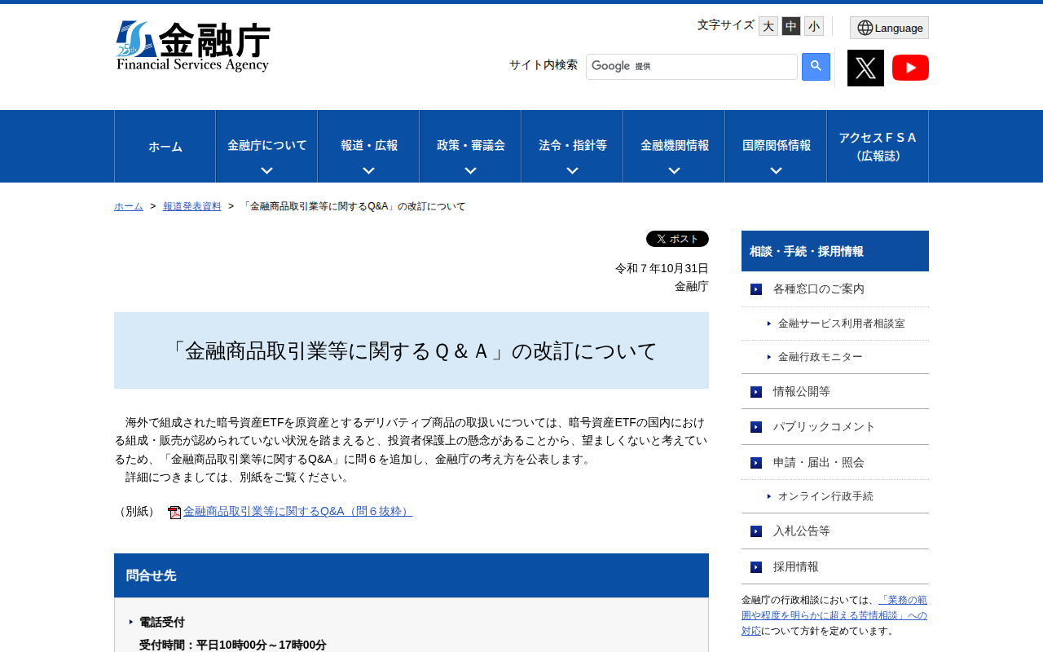Click the ホーム breadcrumb link
The image size is (1043, 652).
[129, 206]
